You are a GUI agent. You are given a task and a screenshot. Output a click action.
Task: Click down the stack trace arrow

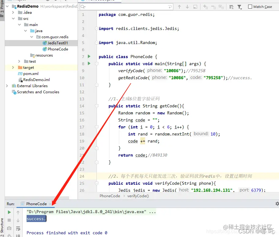(18, 220)
